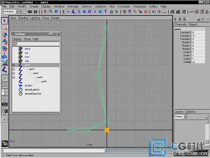The width and height of the screenshot is (210, 158).
Task: Collapse joint2 in Outliner
Action: (14, 69)
